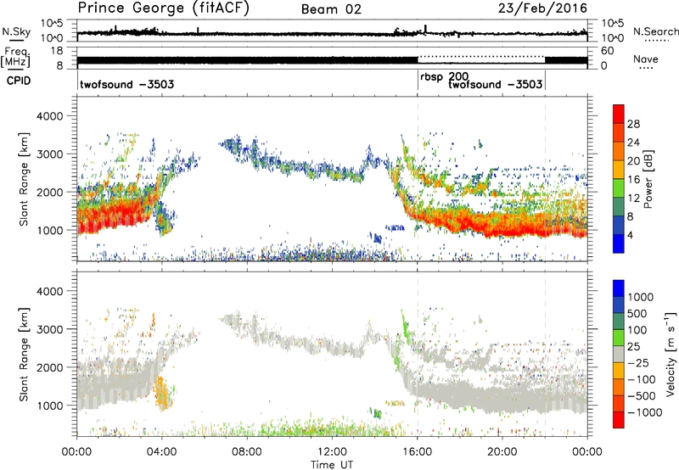Click the "3000" tick label of the power panel
The image size is (679, 470).
50,154
